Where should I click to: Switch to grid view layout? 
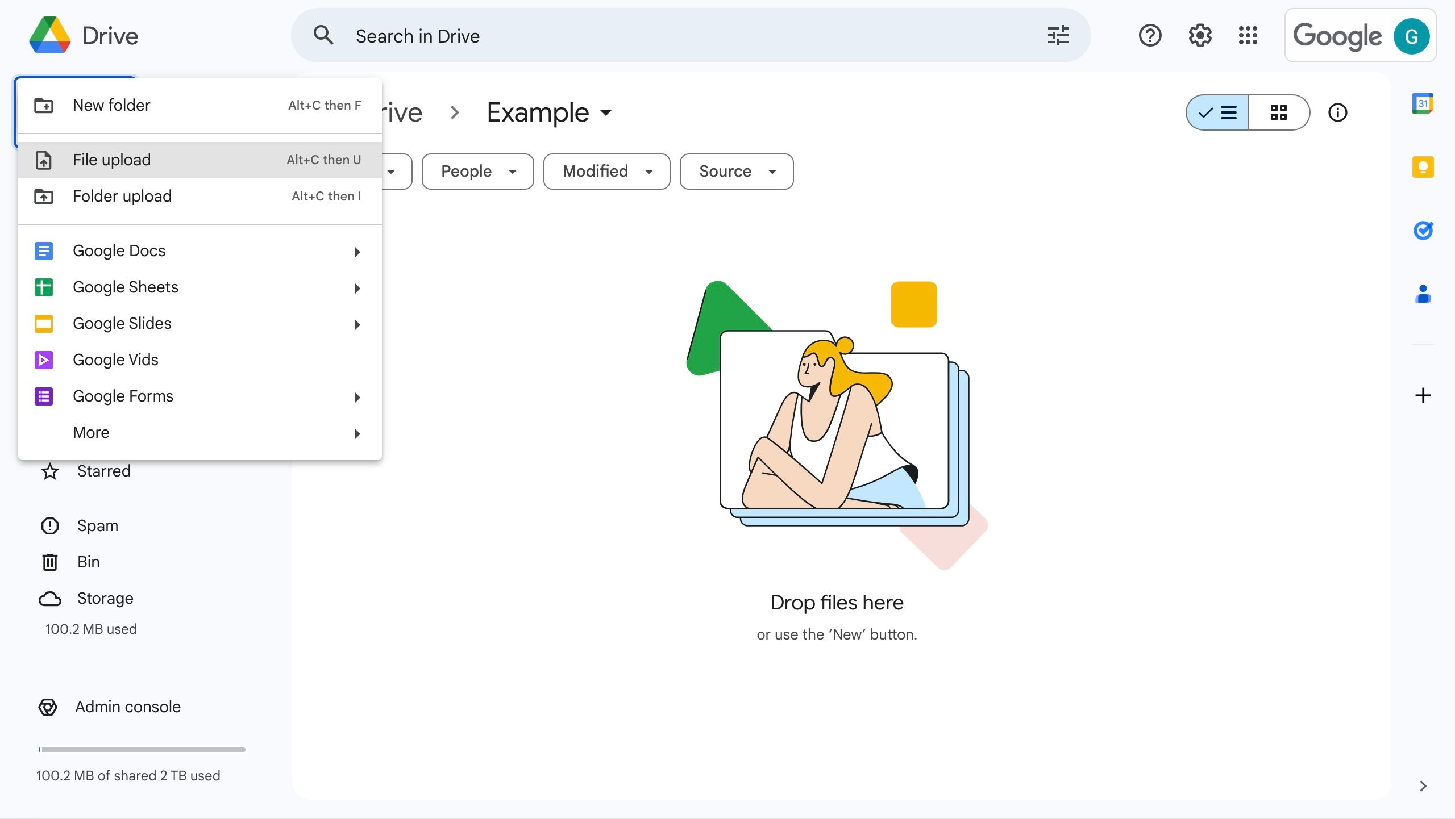[1279, 112]
